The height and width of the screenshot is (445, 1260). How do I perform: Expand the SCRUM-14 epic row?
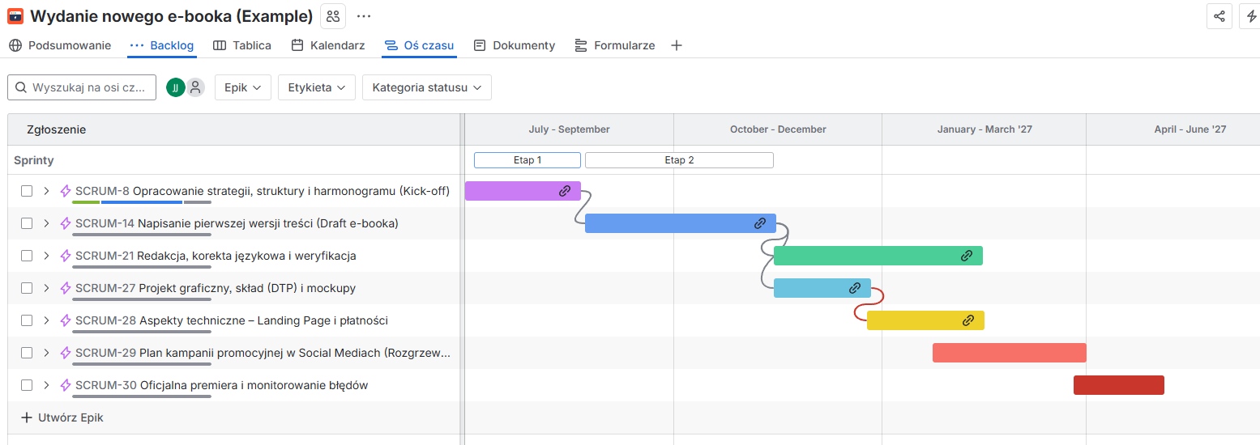click(46, 223)
